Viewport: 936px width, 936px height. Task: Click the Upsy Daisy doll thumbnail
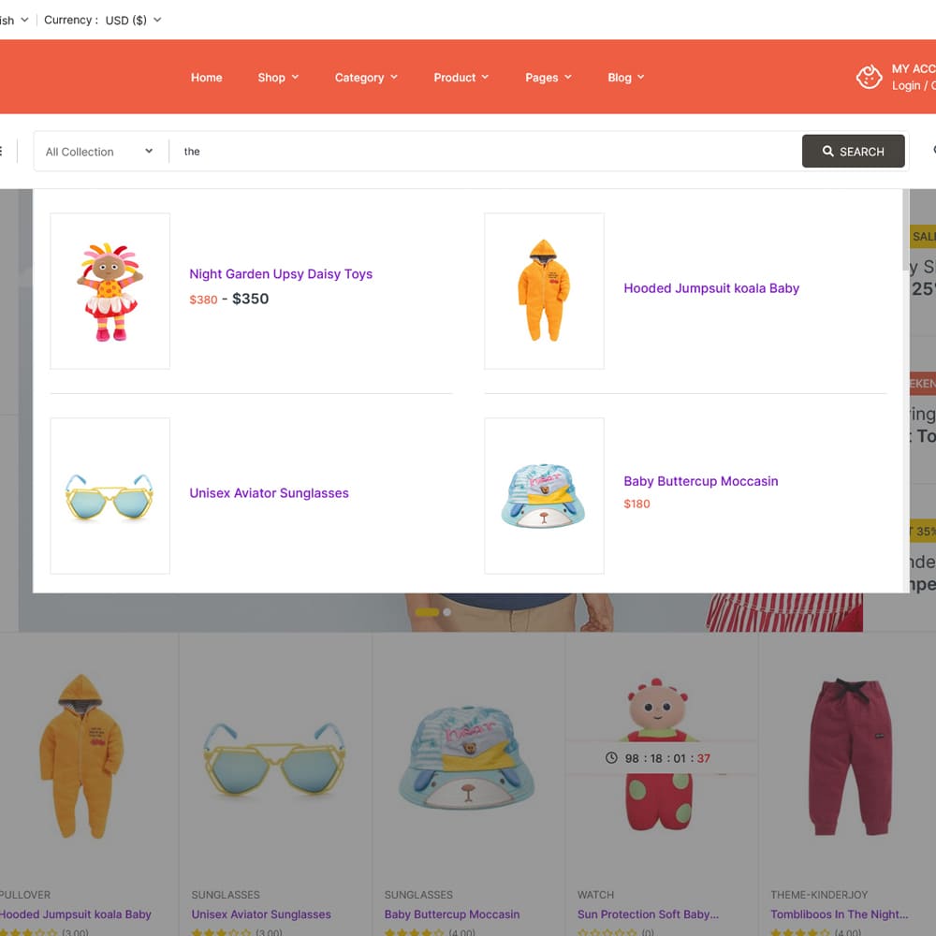click(x=110, y=291)
